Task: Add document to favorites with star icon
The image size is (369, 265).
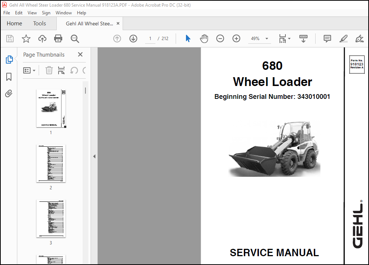Action: coord(26,39)
